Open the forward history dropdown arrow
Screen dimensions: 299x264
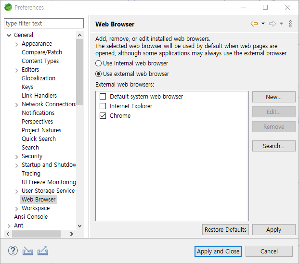pos(281,24)
